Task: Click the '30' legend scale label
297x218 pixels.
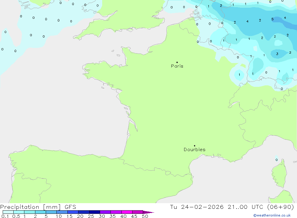Action: (x=102, y=216)
